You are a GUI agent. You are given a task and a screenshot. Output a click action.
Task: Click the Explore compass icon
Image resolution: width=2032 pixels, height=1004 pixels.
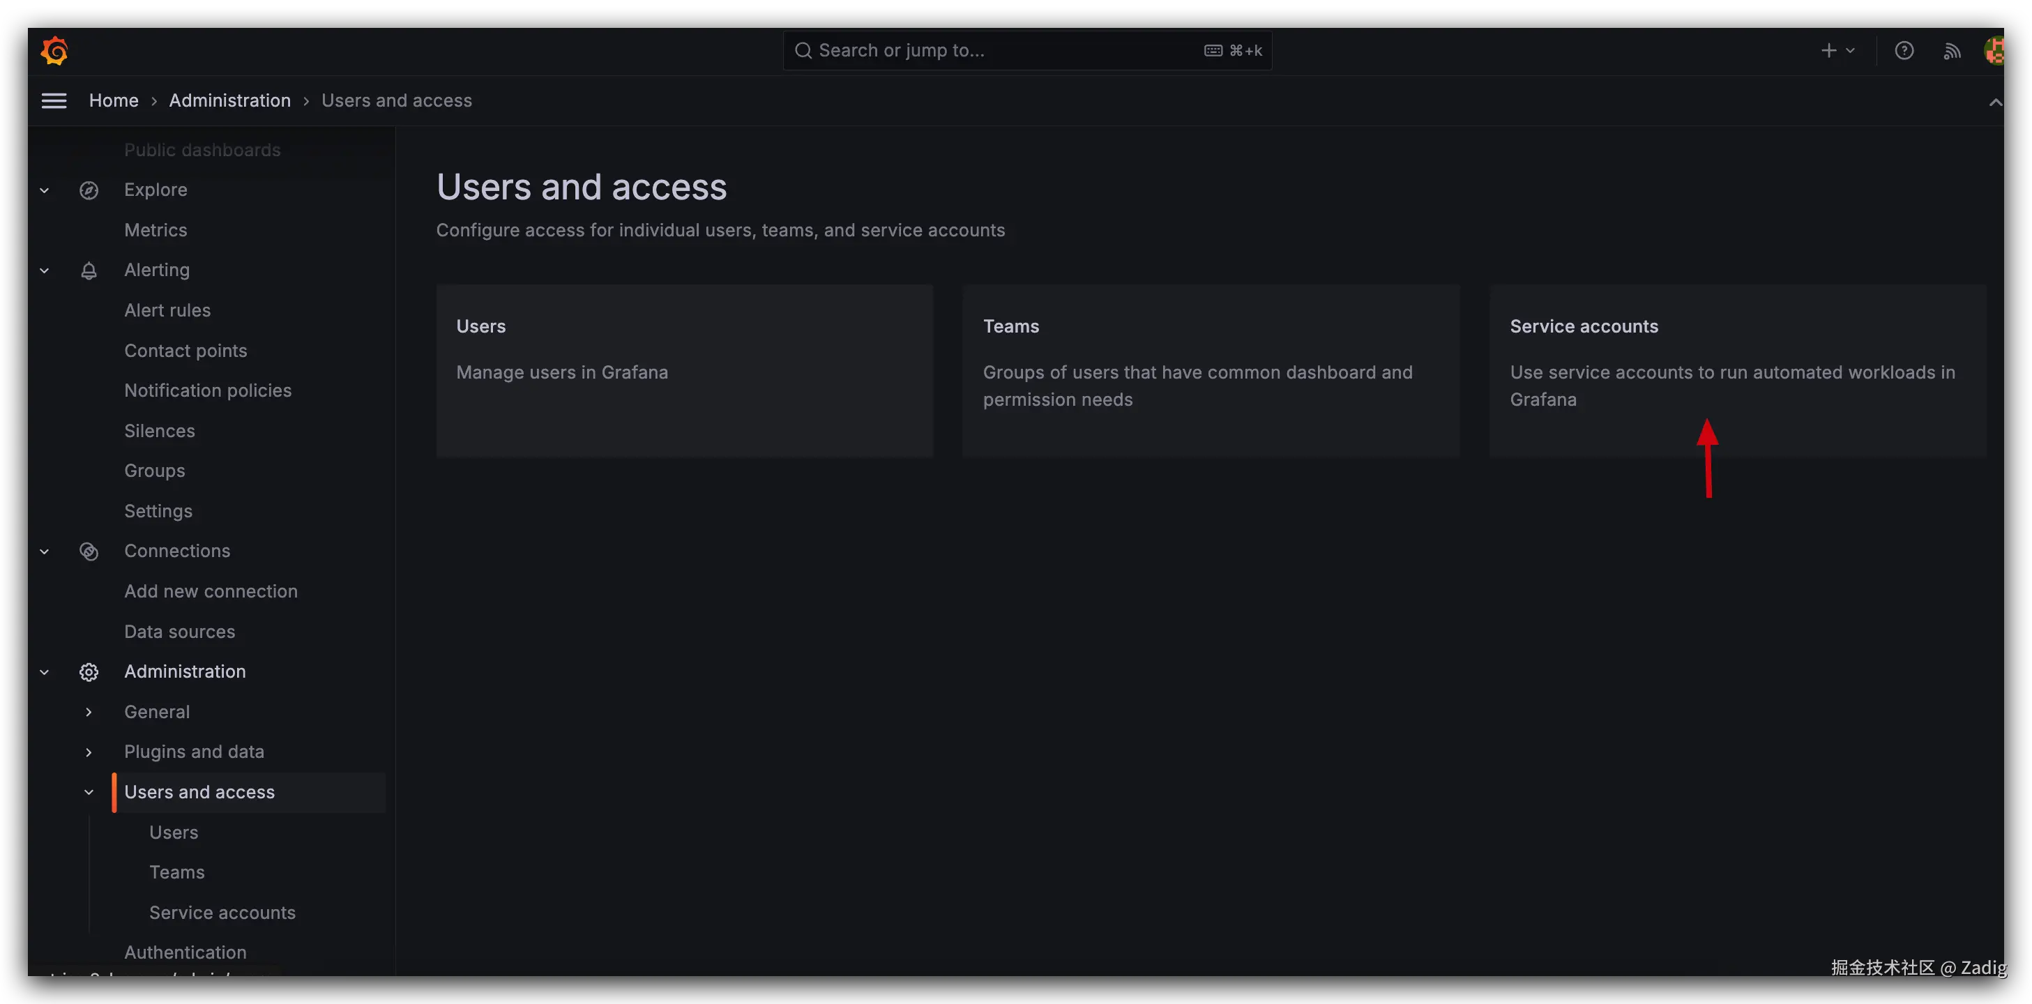click(x=89, y=190)
